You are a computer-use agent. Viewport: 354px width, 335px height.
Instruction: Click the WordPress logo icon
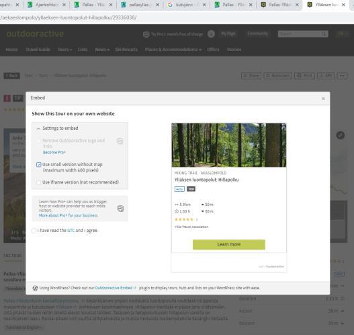pyautogui.click(x=35, y=288)
